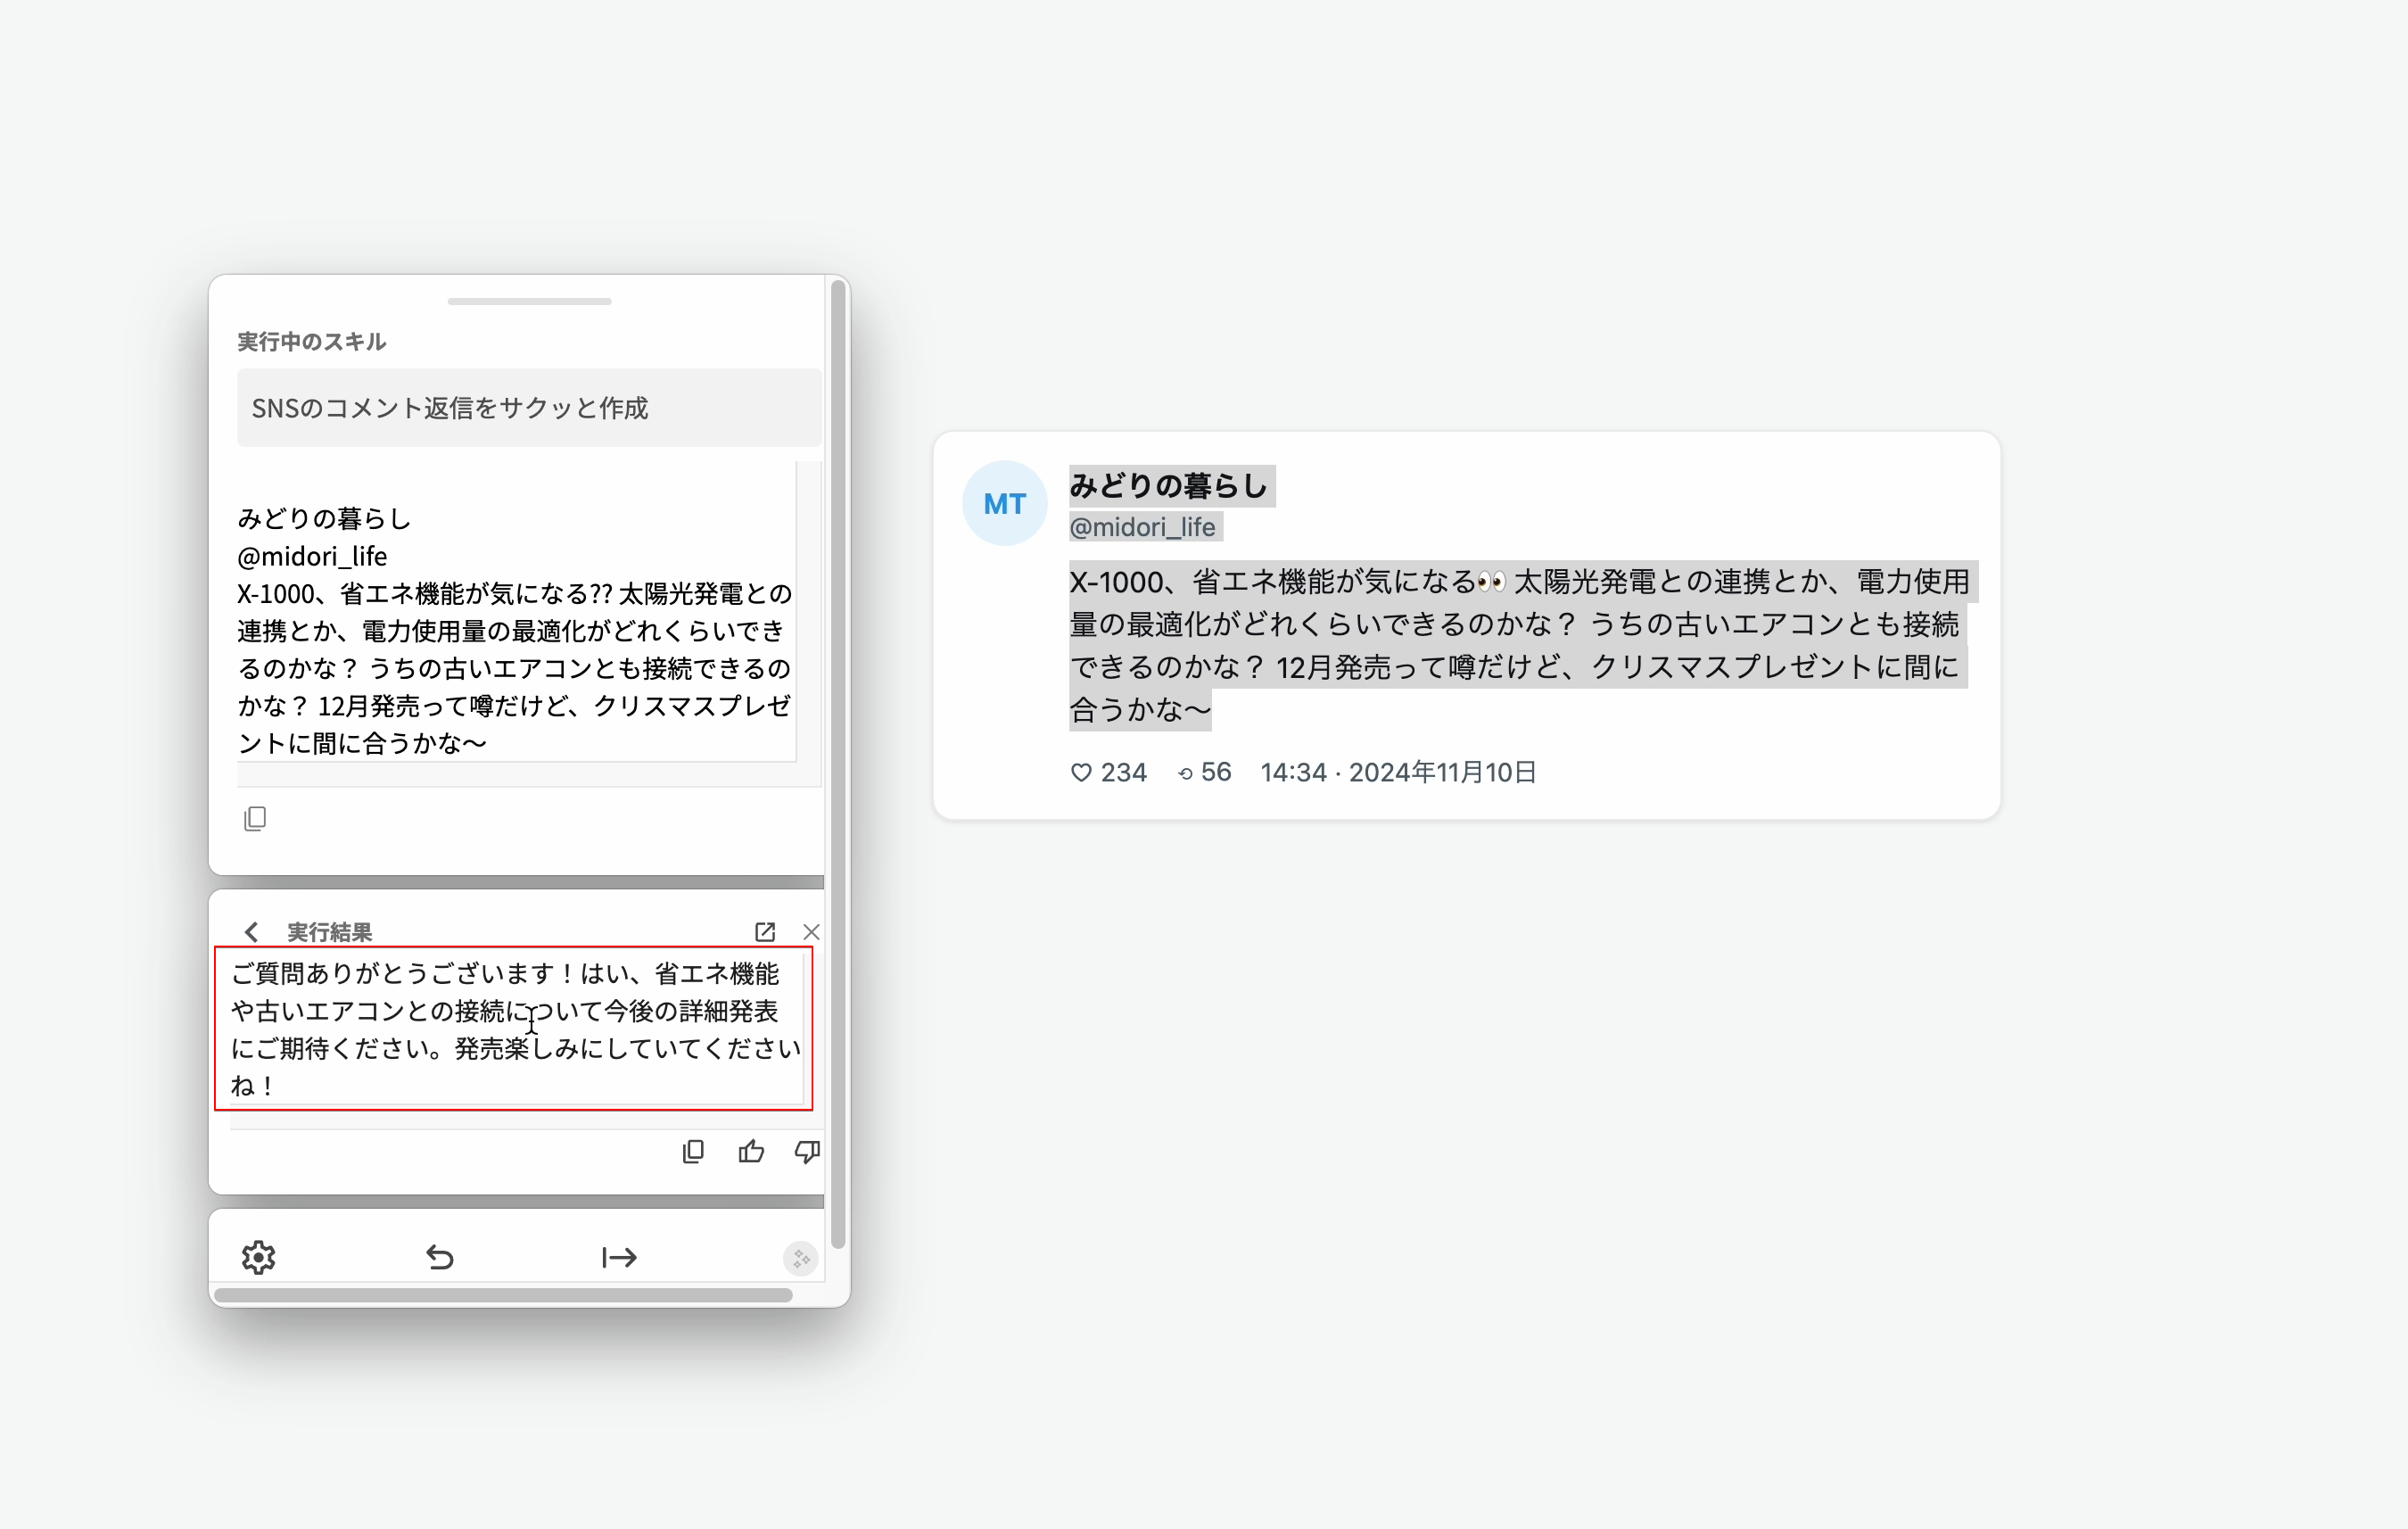Close the 実行結果 panel
The height and width of the screenshot is (1529, 2408).
pyautogui.click(x=811, y=932)
